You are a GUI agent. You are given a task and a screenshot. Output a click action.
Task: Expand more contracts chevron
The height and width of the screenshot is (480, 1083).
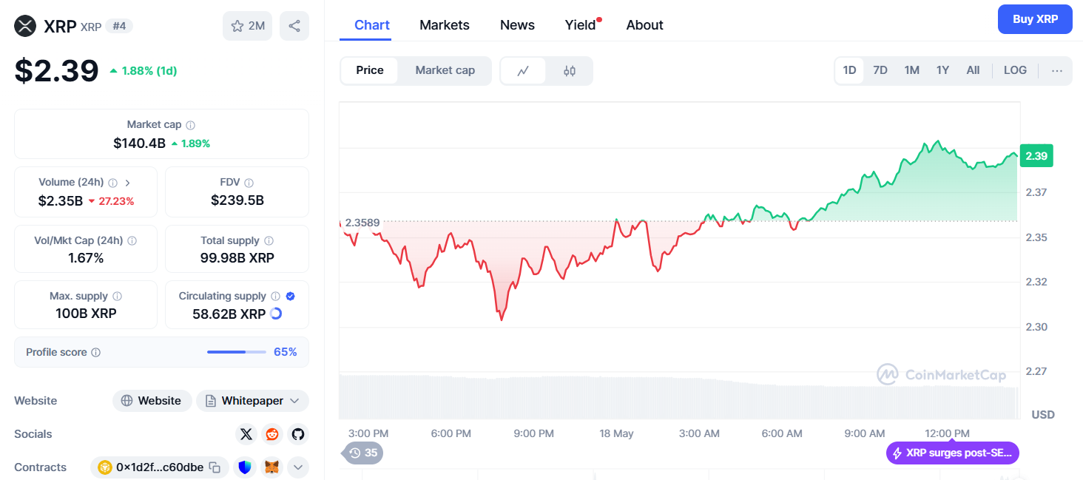(298, 467)
